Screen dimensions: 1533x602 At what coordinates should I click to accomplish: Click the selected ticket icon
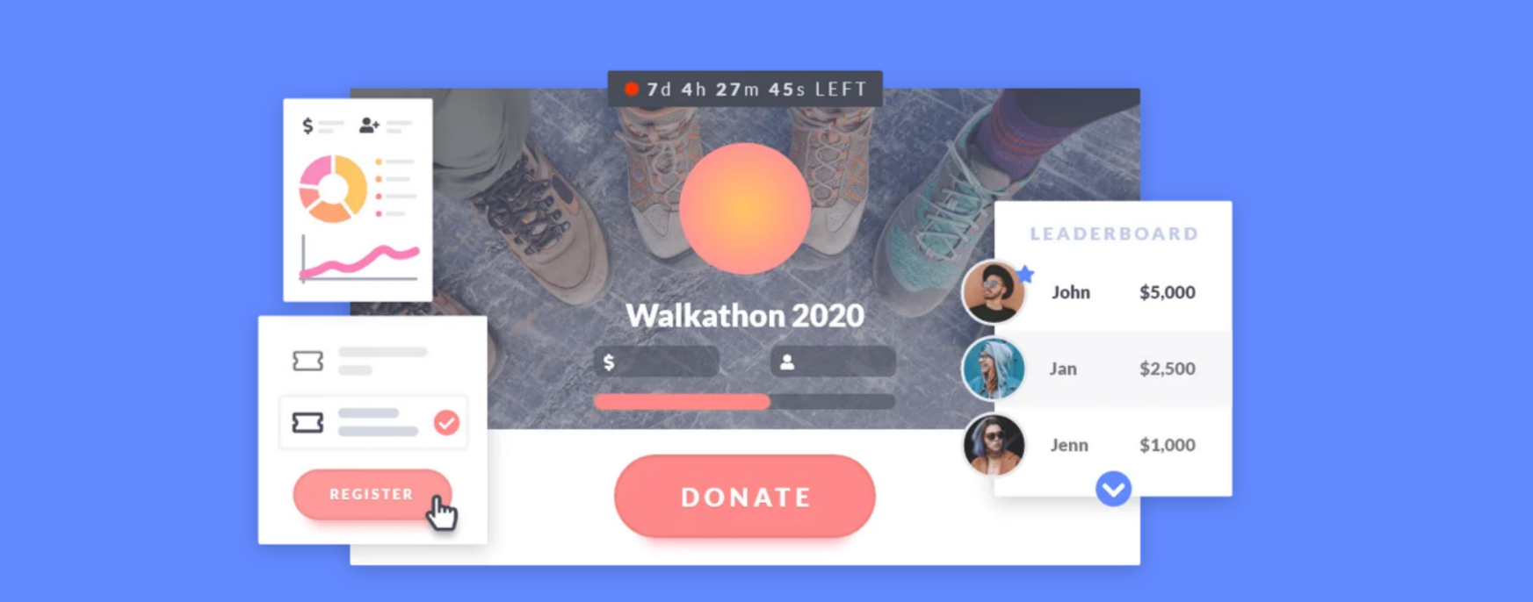coord(307,423)
